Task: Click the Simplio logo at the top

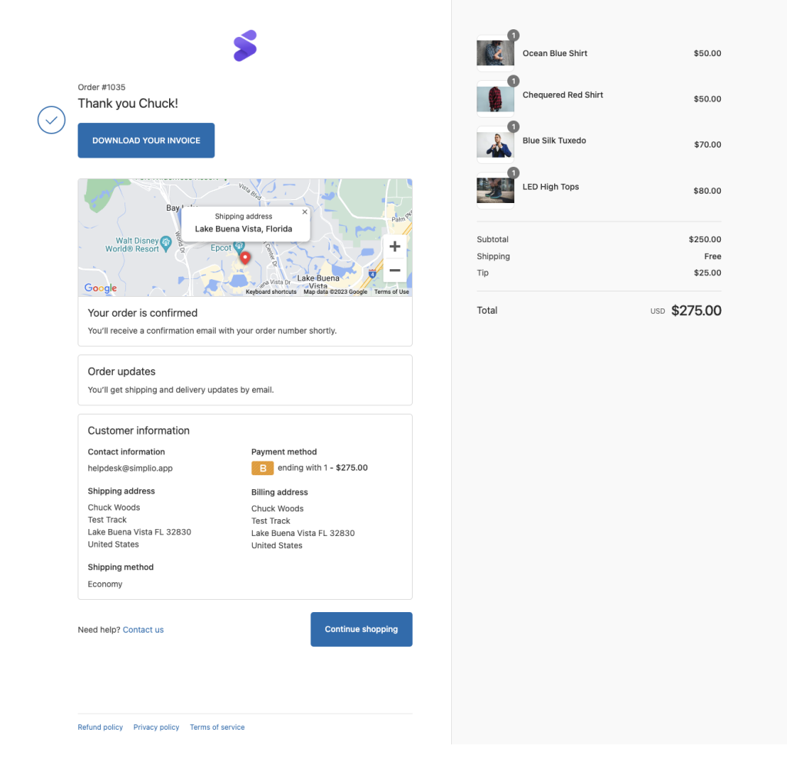Action: click(244, 46)
